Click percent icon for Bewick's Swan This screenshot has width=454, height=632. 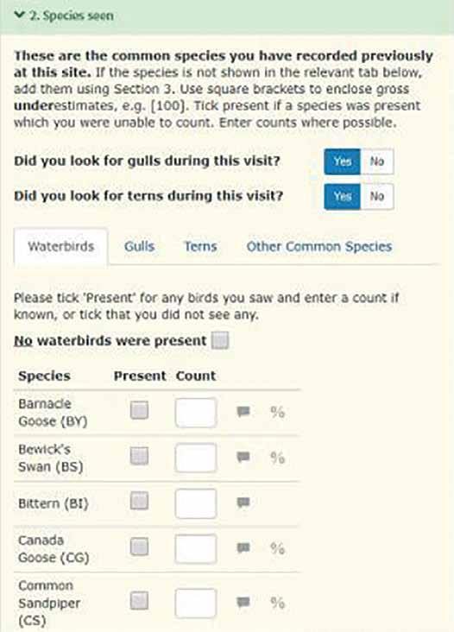click(278, 458)
